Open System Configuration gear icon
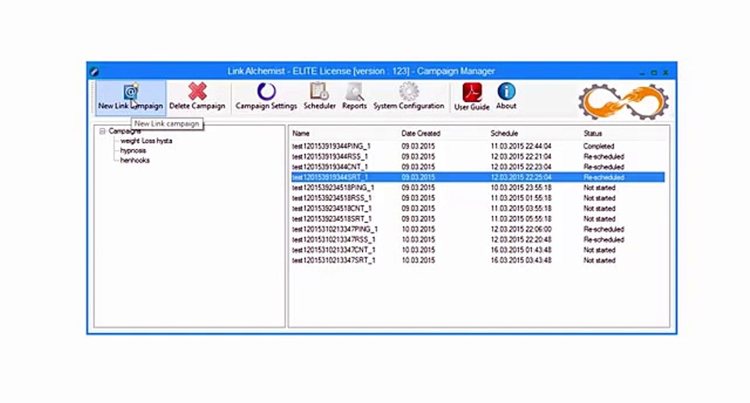Image resolution: width=750 pixels, height=403 pixels. pos(409,91)
